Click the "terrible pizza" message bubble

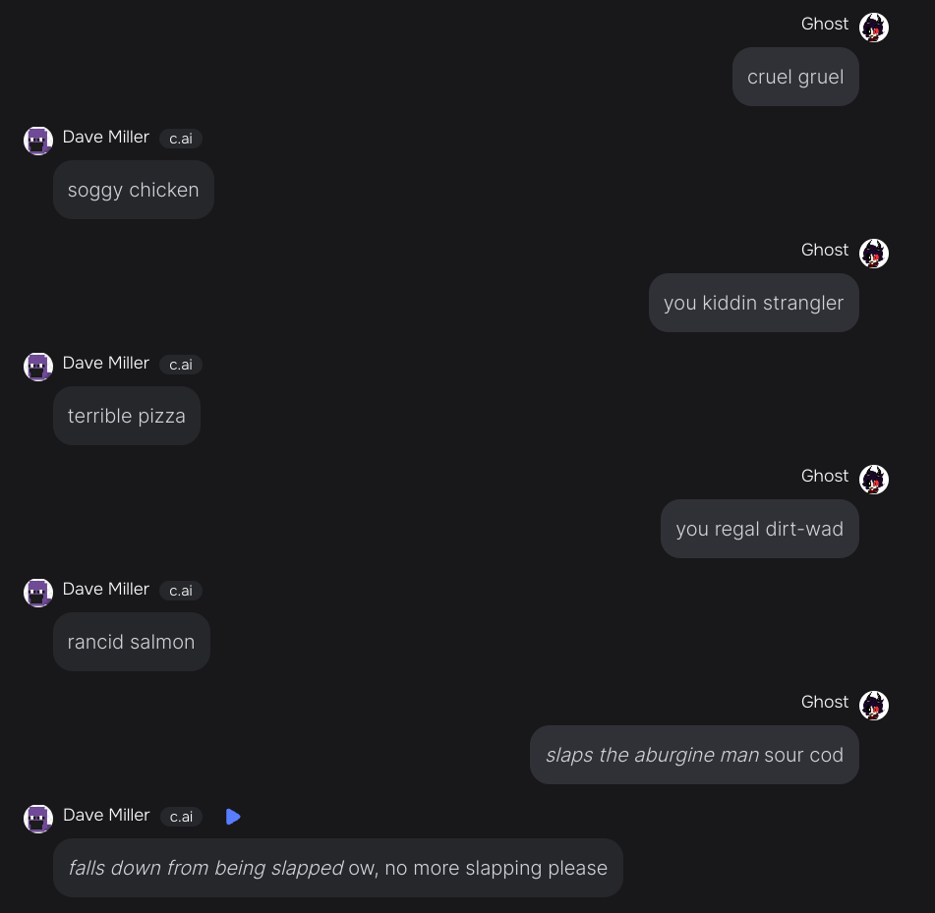tap(127, 416)
